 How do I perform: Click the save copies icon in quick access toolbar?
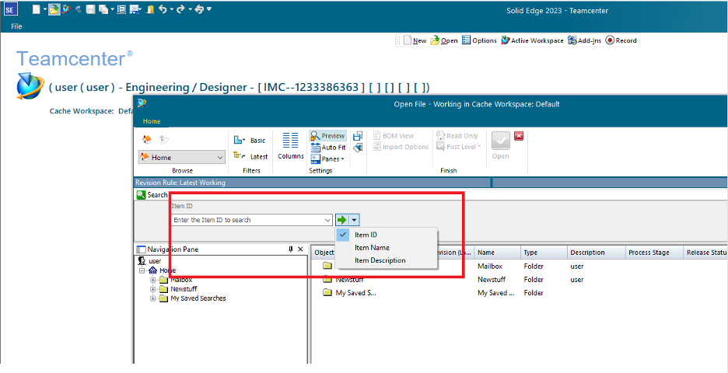coord(103,9)
